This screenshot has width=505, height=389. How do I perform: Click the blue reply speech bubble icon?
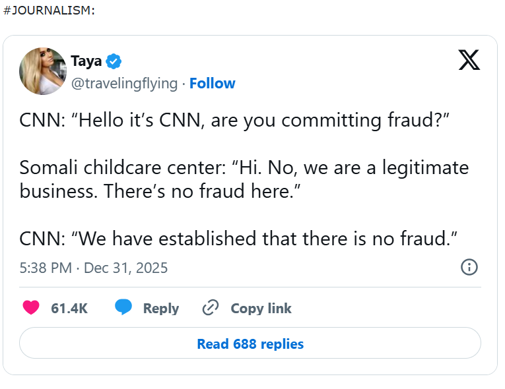pos(123,308)
